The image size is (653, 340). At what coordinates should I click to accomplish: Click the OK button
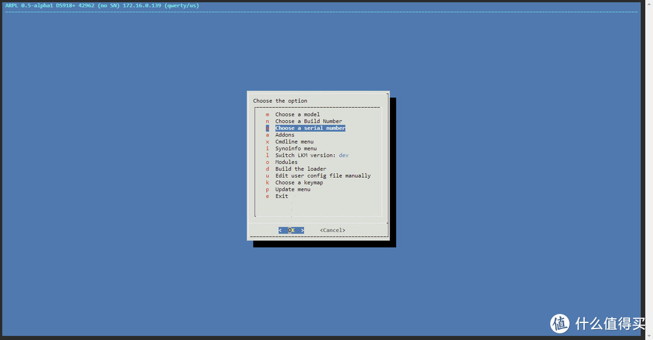(291, 230)
